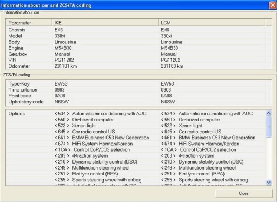
Task: Select IKE option 1CA Control CoP/CO2 selection
Action: [92, 149]
